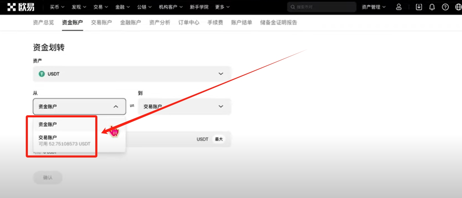
Task: Open the user profile icon menu
Action: (399, 7)
